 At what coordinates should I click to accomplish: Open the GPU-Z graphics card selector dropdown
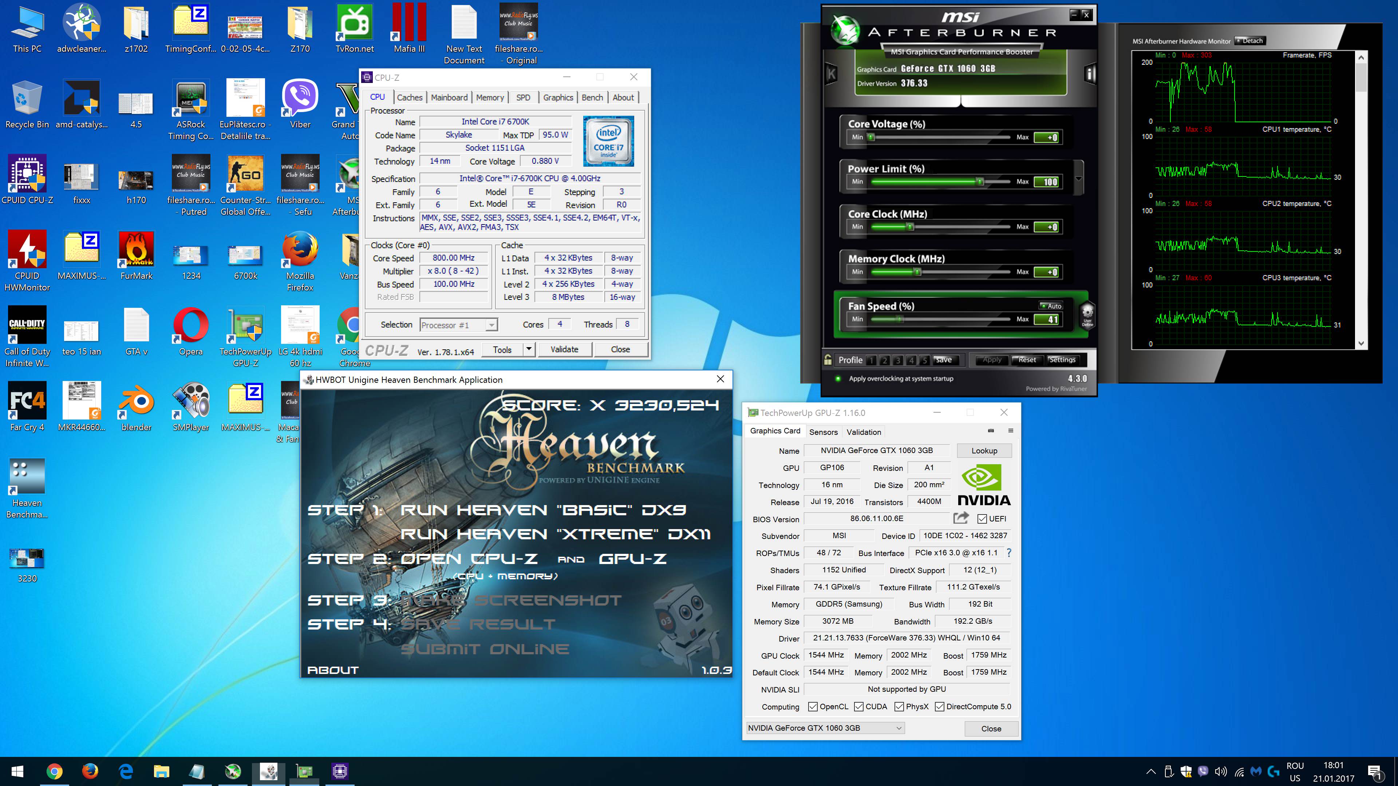(825, 728)
